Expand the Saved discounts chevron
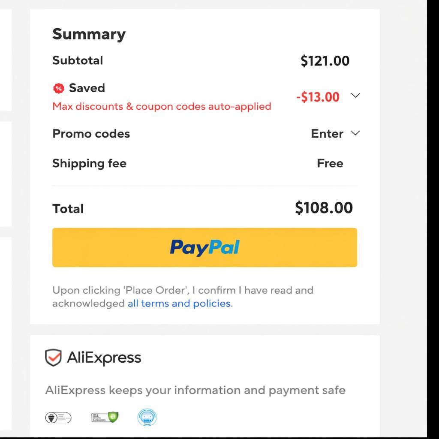This screenshot has width=439, height=439. click(355, 96)
